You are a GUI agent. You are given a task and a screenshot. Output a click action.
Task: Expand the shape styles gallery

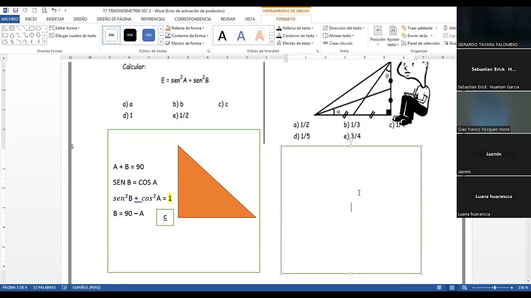pos(161,42)
